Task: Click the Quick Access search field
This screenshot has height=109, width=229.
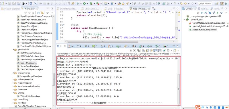Action: pyautogui.click(x=205, y=4)
